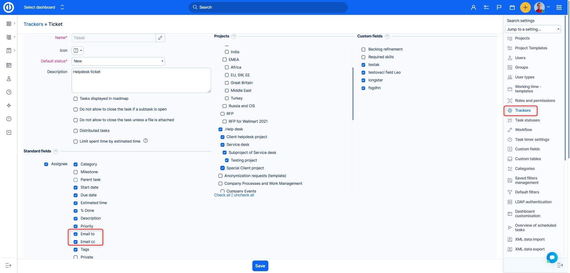Viewport: 570px width, 273px height.
Task: Enable the Milestone standard field checkbox
Action: (75, 172)
